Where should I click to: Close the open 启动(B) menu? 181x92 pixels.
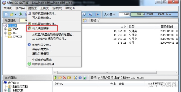[33, 8]
